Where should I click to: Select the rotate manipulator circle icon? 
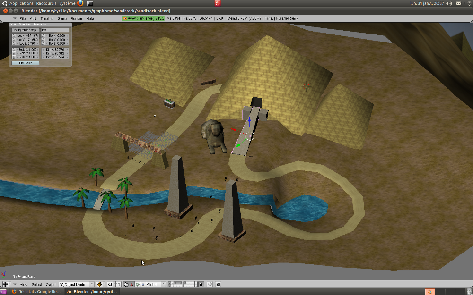tap(137, 285)
